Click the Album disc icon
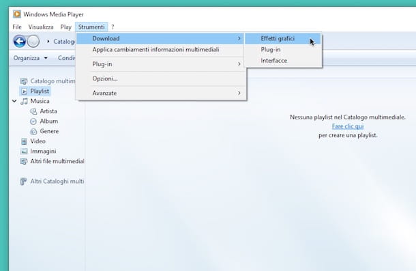This screenshot has height=271, width=416. click(33, 122)
